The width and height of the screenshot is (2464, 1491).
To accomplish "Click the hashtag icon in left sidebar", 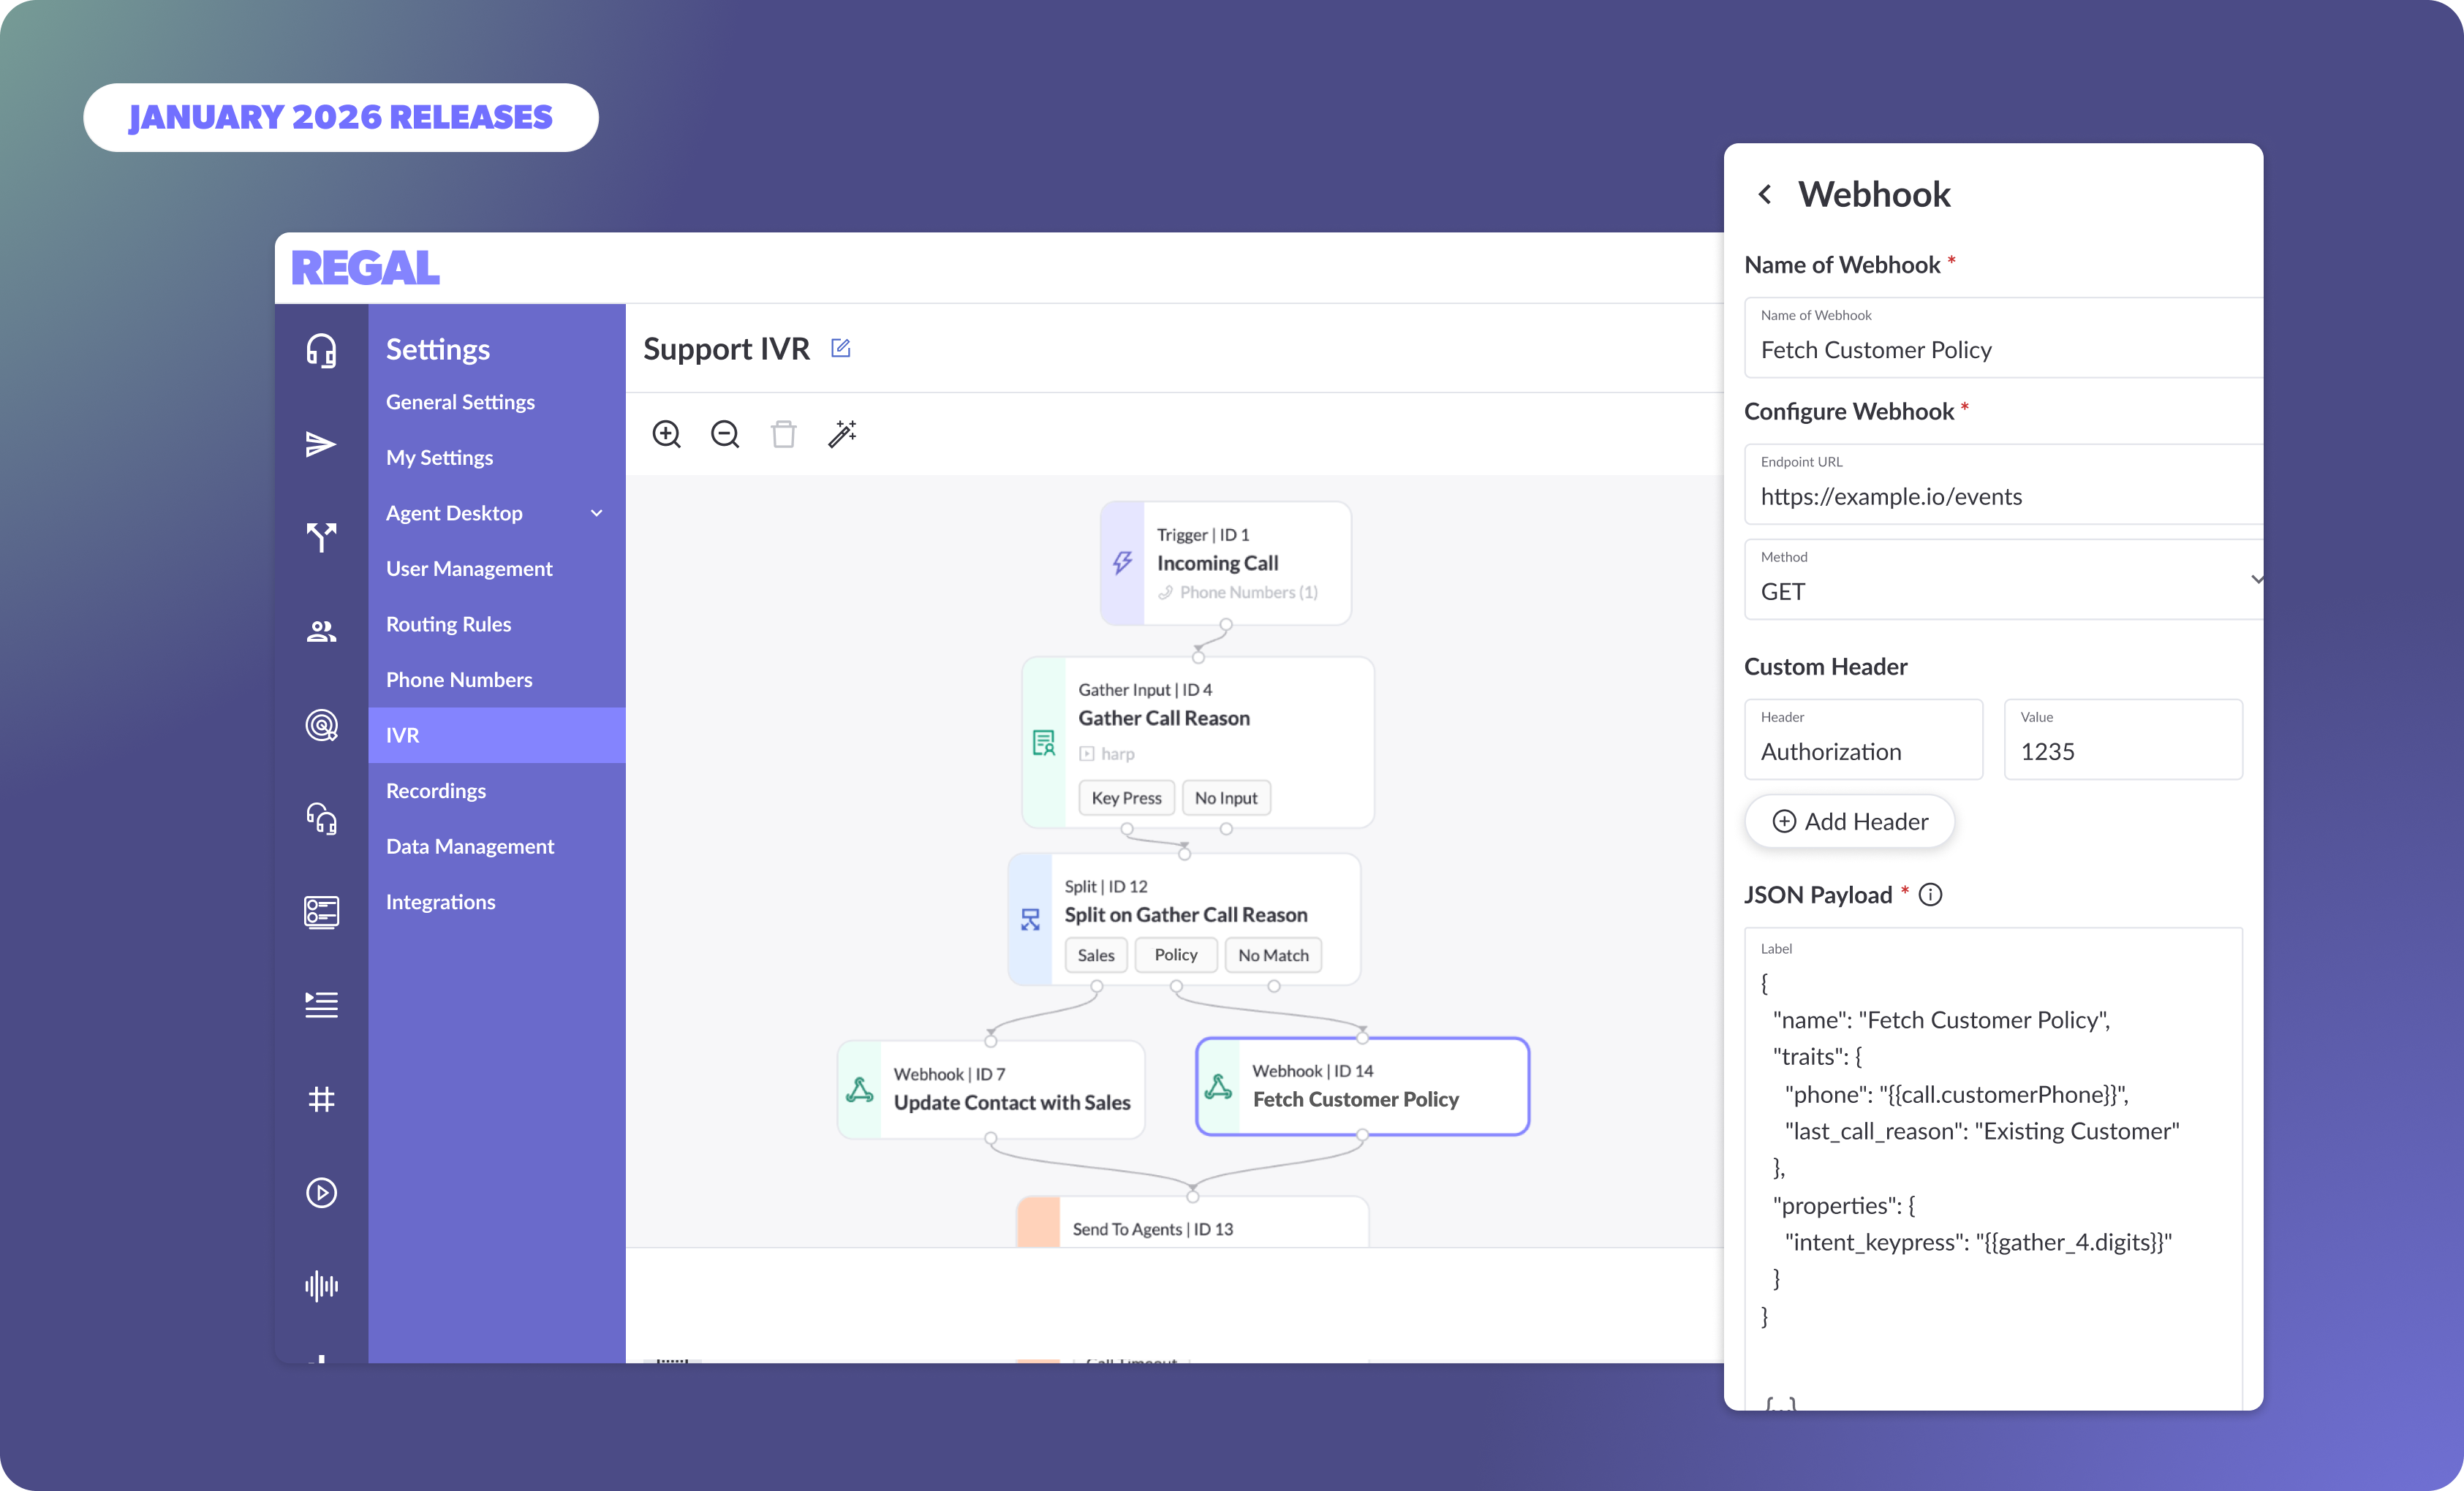I will pos(321,1099).
